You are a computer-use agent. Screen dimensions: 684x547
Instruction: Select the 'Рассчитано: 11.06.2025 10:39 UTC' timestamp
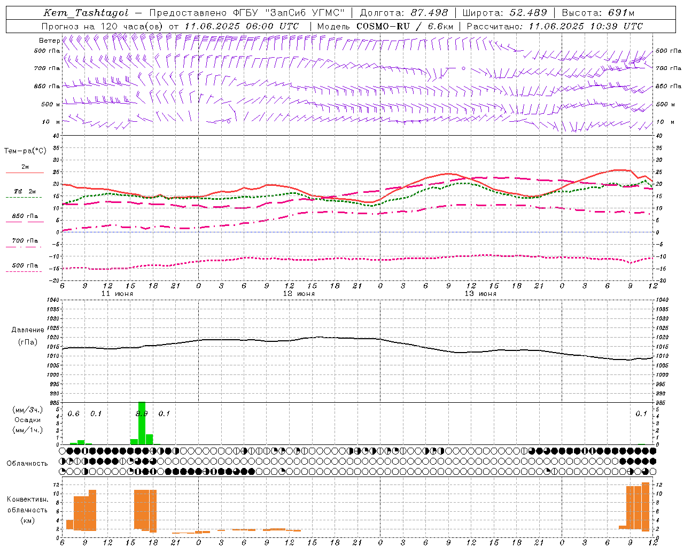tap(555, 26)
